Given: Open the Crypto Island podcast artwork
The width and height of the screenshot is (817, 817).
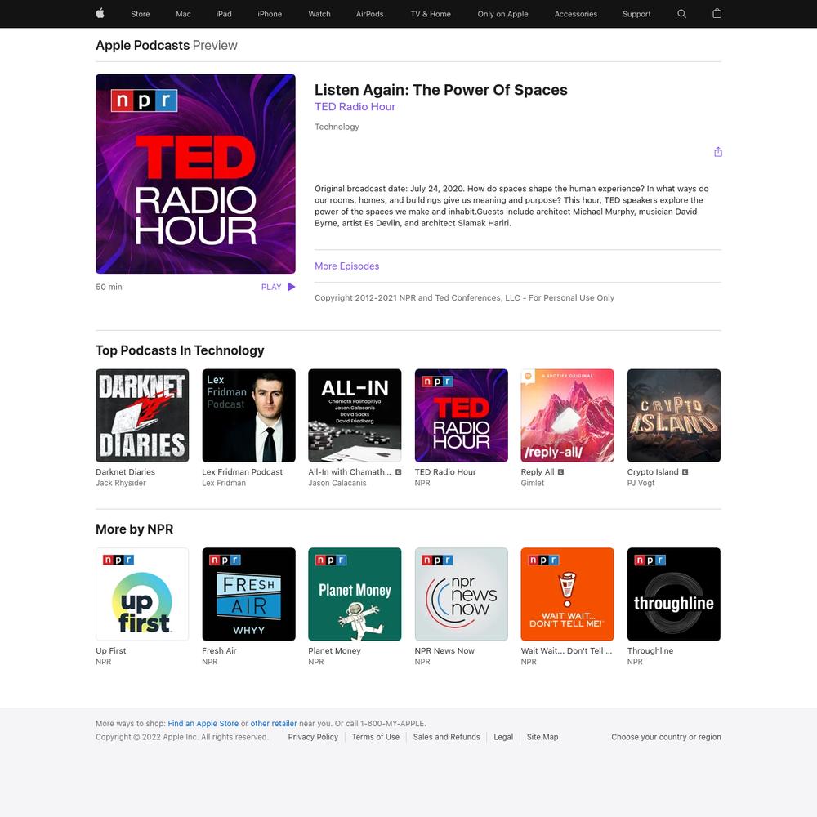Looking at the screenshot, I should [674, 416].
